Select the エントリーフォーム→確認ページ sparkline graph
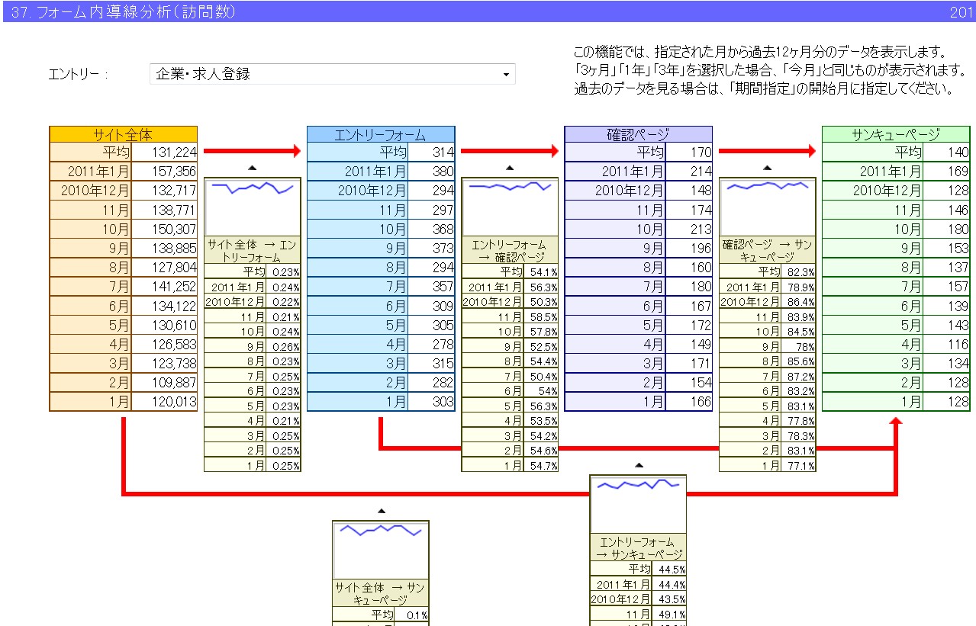The image size is (976, 626). pyautogui.click(x=510, y=206)
